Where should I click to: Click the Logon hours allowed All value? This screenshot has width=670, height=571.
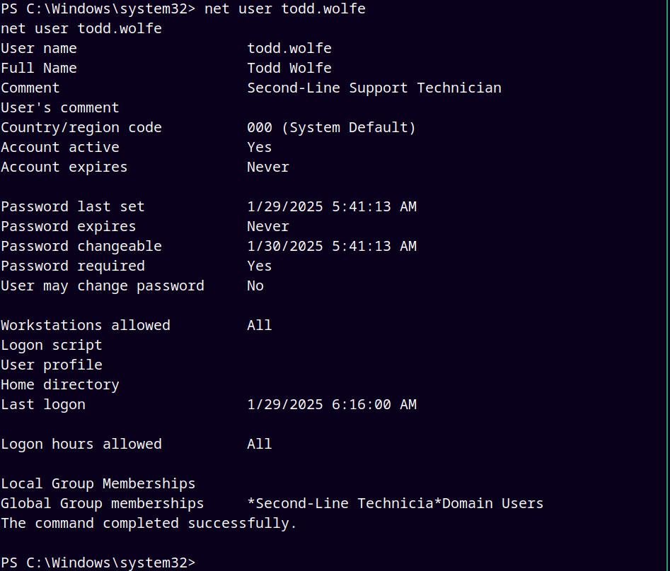[x=260, y=444]
